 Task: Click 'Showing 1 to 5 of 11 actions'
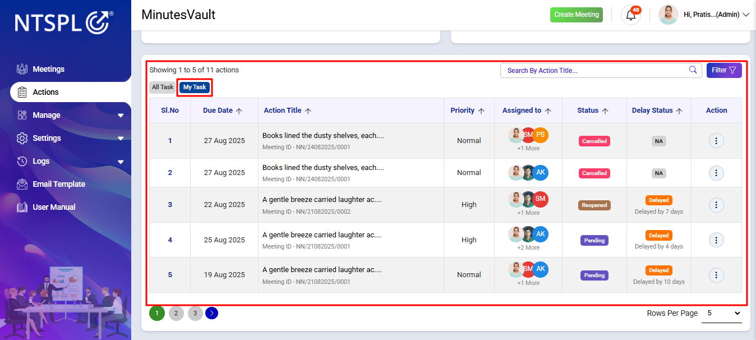[194, 70]
